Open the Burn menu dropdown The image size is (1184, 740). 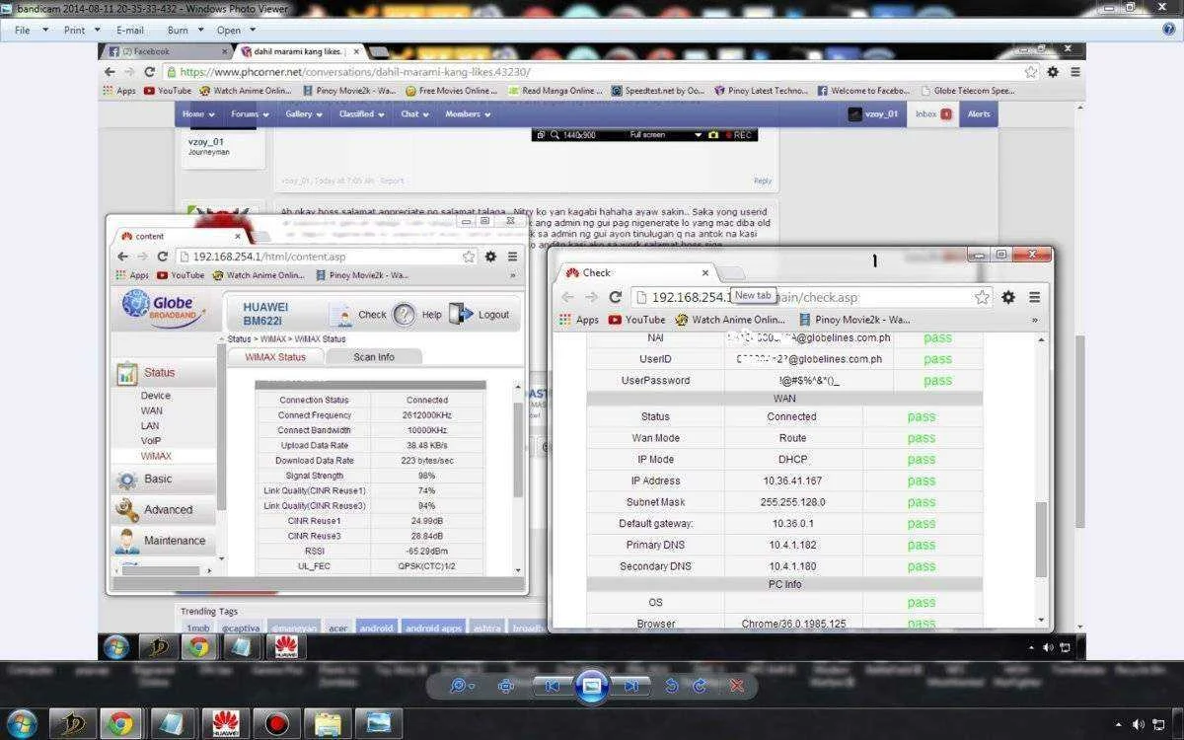click(184, 31)
